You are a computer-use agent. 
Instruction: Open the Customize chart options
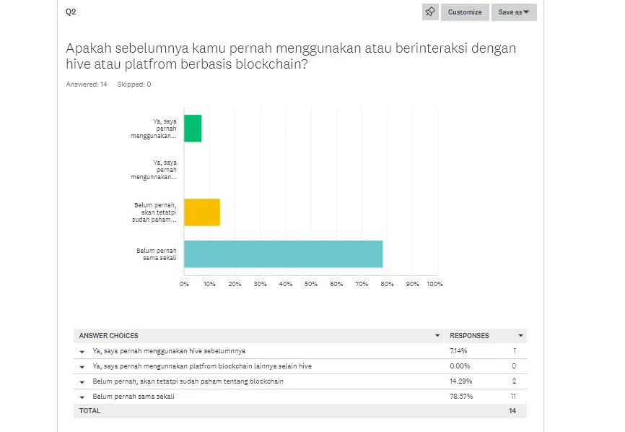[465, 12]
